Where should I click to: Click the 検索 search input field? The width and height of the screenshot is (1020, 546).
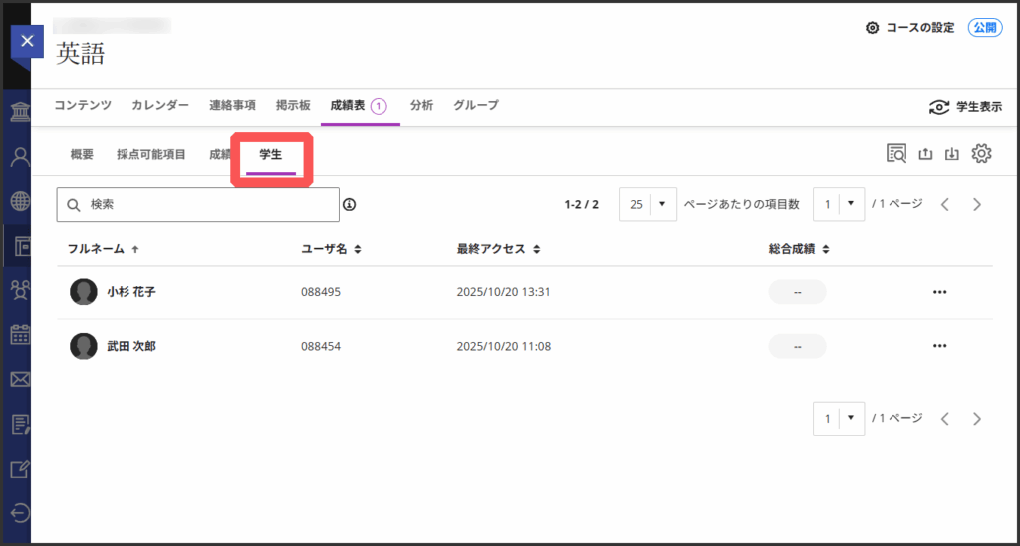click(x=198, y=205)
